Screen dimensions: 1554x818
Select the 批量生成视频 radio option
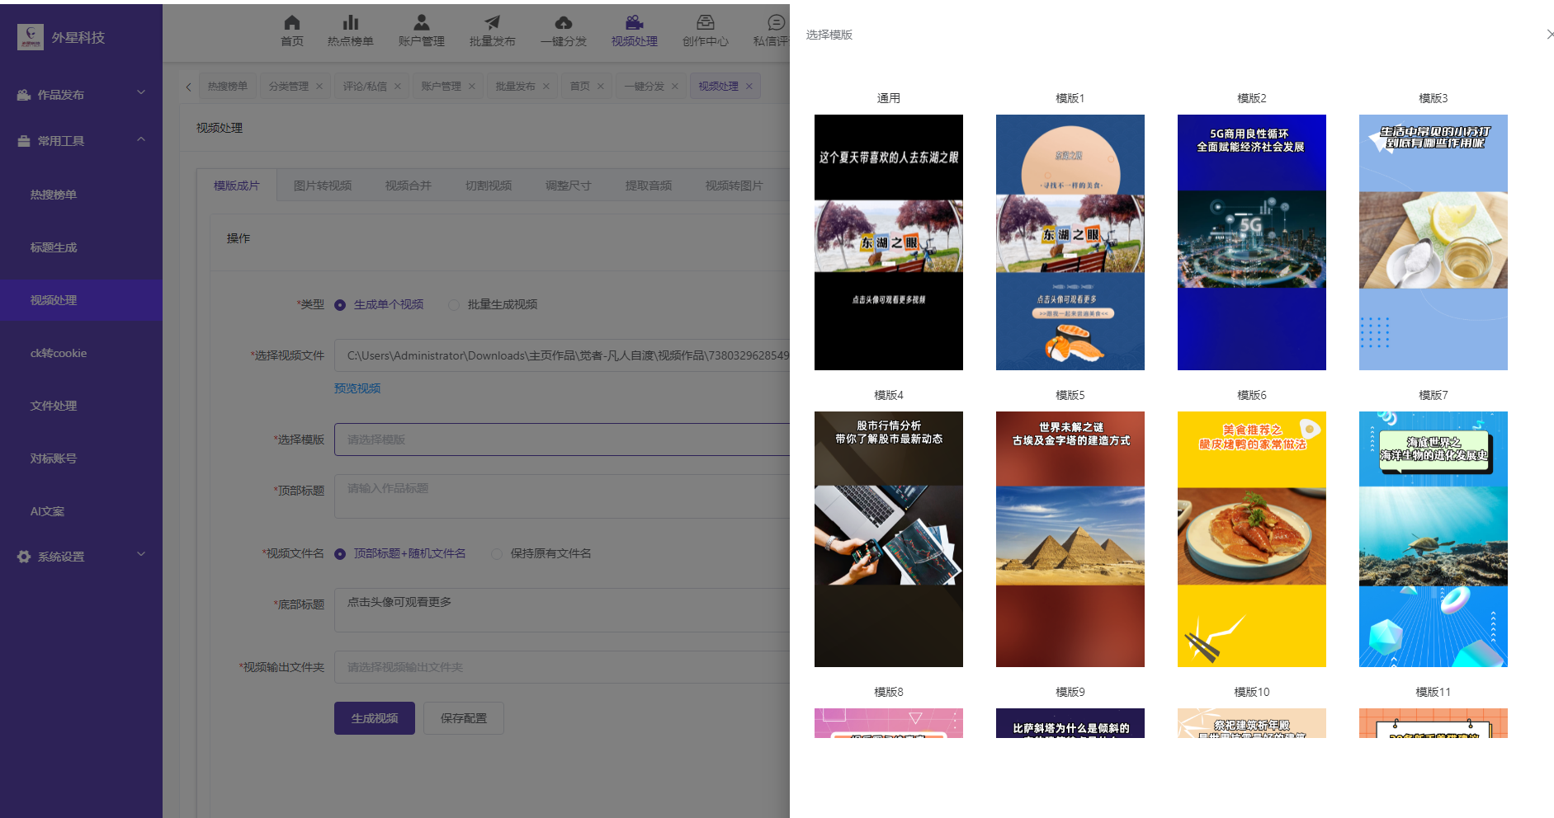coord(454,305)
